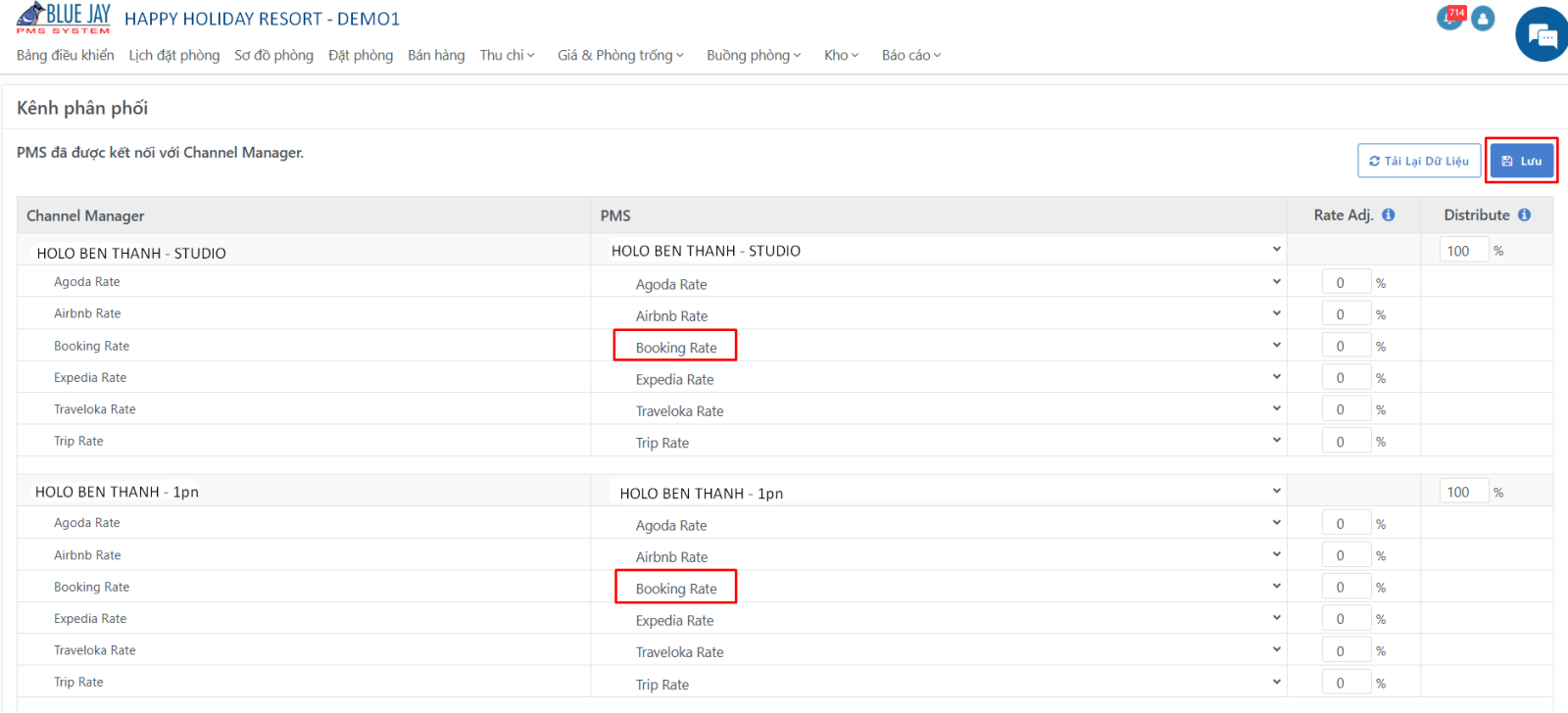Click Tải Lại Dữ Liệu reload button
The image size is (1568, 713).
pos(1419,161)
